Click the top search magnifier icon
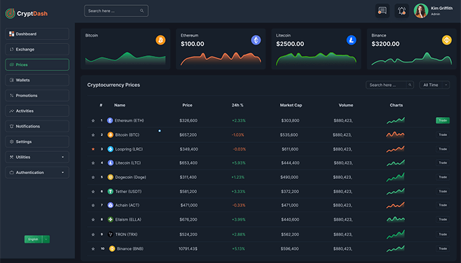 click(x=142, y=11)
